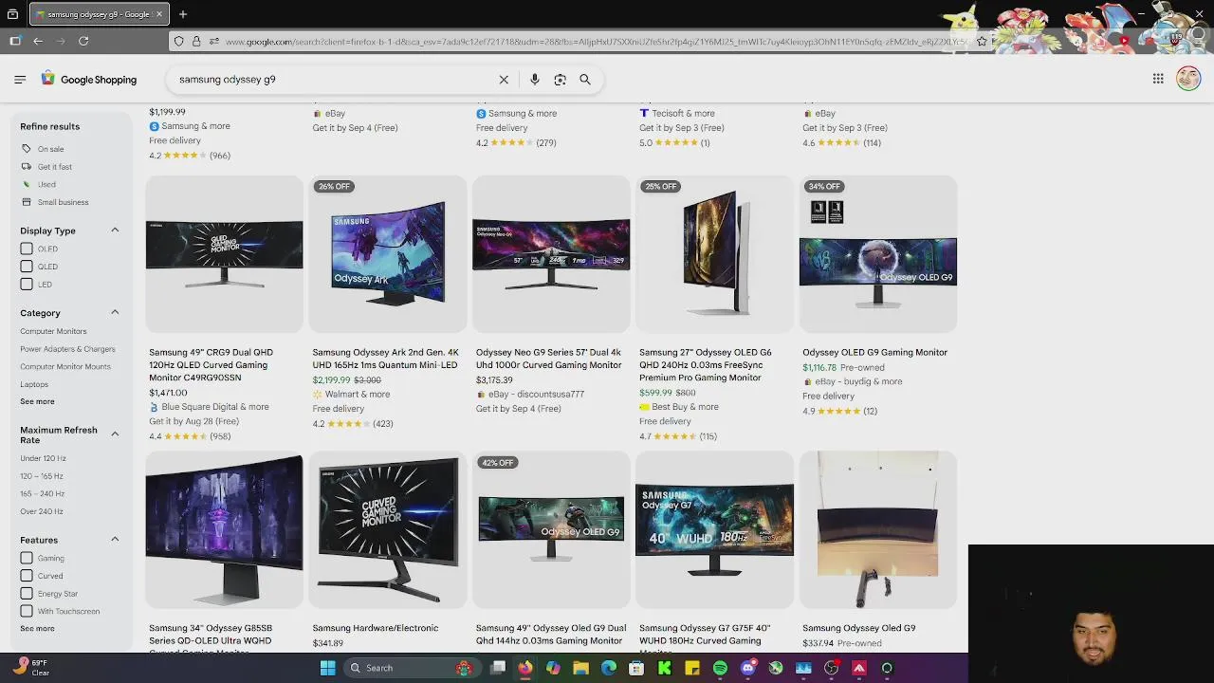Image resolution: width=1214 pixels, height=683 pixels.
Task: Filter refresh rate 165 – 240 Hz
Action: tap(42, 493)
